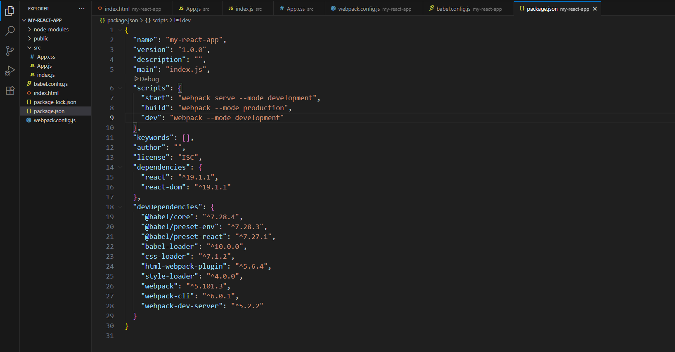The width and height of the screenshot is (675, 352).
Task: Click the "style-loader" key
Action: (x=170, y=276)
